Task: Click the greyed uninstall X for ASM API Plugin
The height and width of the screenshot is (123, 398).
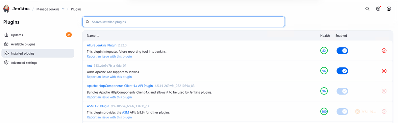Action: (x=384, y=112)
